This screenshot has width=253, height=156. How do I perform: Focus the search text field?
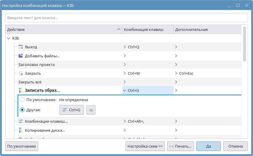click(x=126, y=18)
